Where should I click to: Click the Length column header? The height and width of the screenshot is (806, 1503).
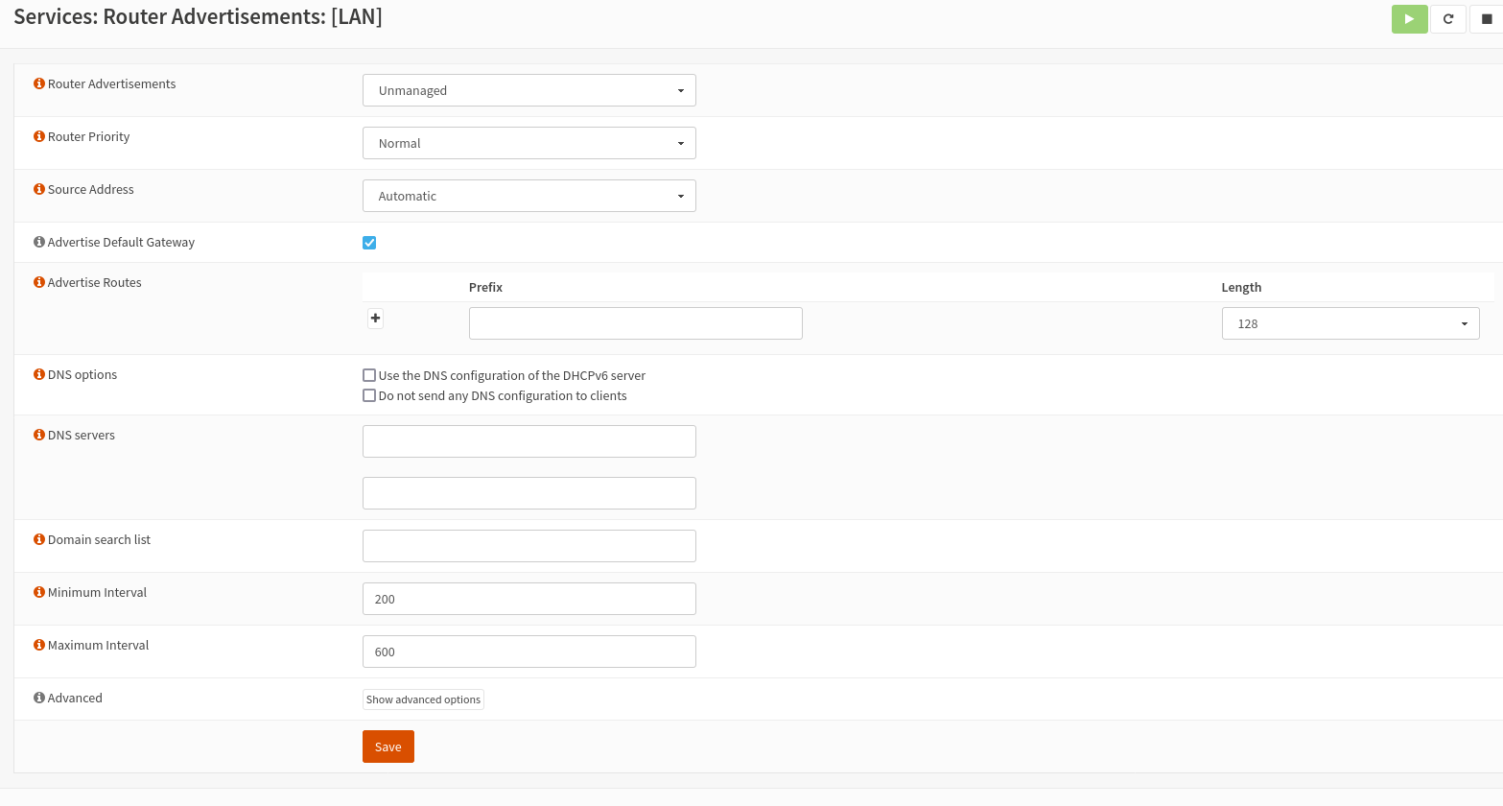point(1241,287)
